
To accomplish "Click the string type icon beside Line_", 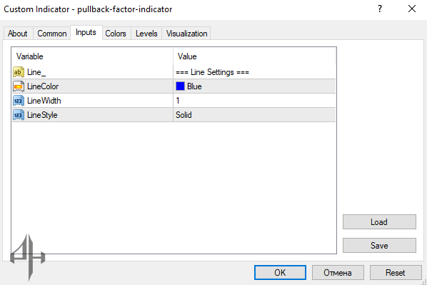I will [19, 72].
